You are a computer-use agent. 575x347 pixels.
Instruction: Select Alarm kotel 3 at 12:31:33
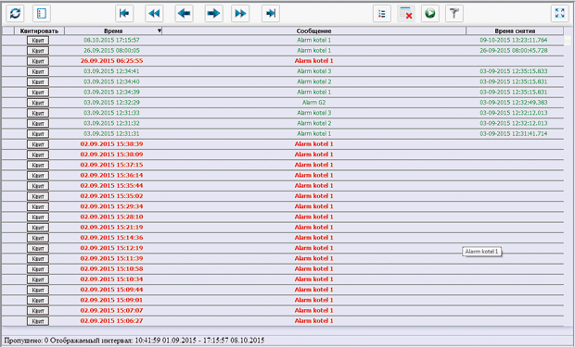tap(313, 113)
